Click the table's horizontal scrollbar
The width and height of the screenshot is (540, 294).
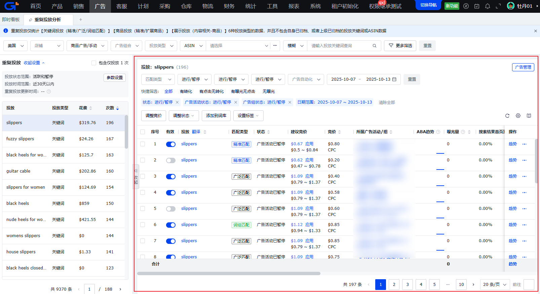[x=229, y=273]
